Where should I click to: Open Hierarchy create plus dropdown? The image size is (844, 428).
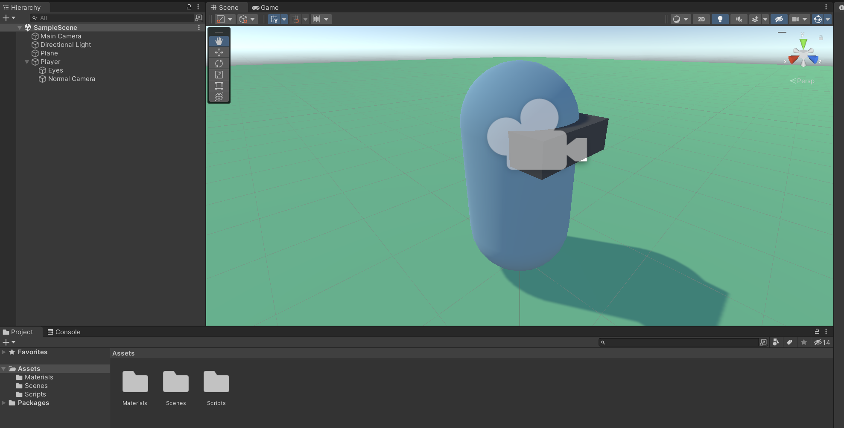9,18
